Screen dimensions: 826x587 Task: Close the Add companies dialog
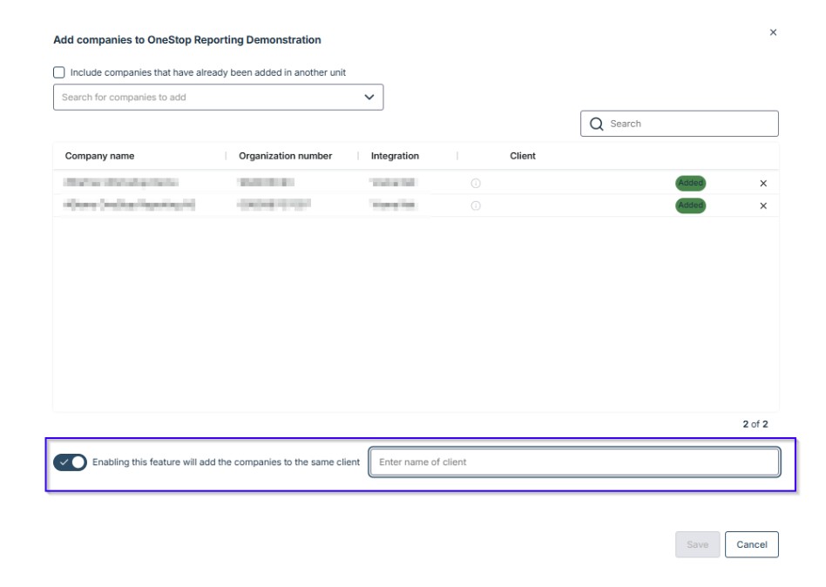pyautogui.click(x=773, y=32)
